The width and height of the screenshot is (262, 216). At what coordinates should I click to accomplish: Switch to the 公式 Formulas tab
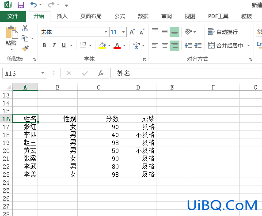click(120, 16)
